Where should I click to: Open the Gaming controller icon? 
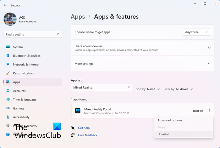tap(8, 108)
